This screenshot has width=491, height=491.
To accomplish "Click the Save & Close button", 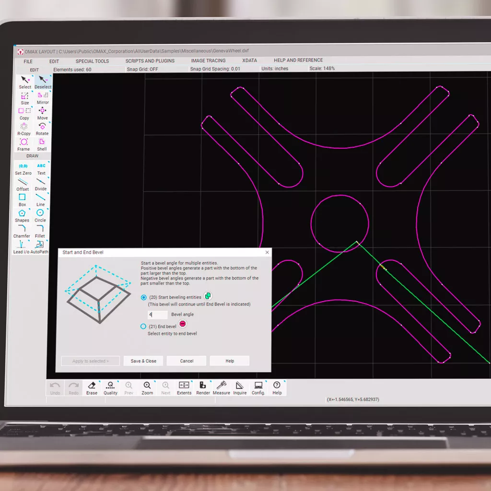I will pos(143,361).
